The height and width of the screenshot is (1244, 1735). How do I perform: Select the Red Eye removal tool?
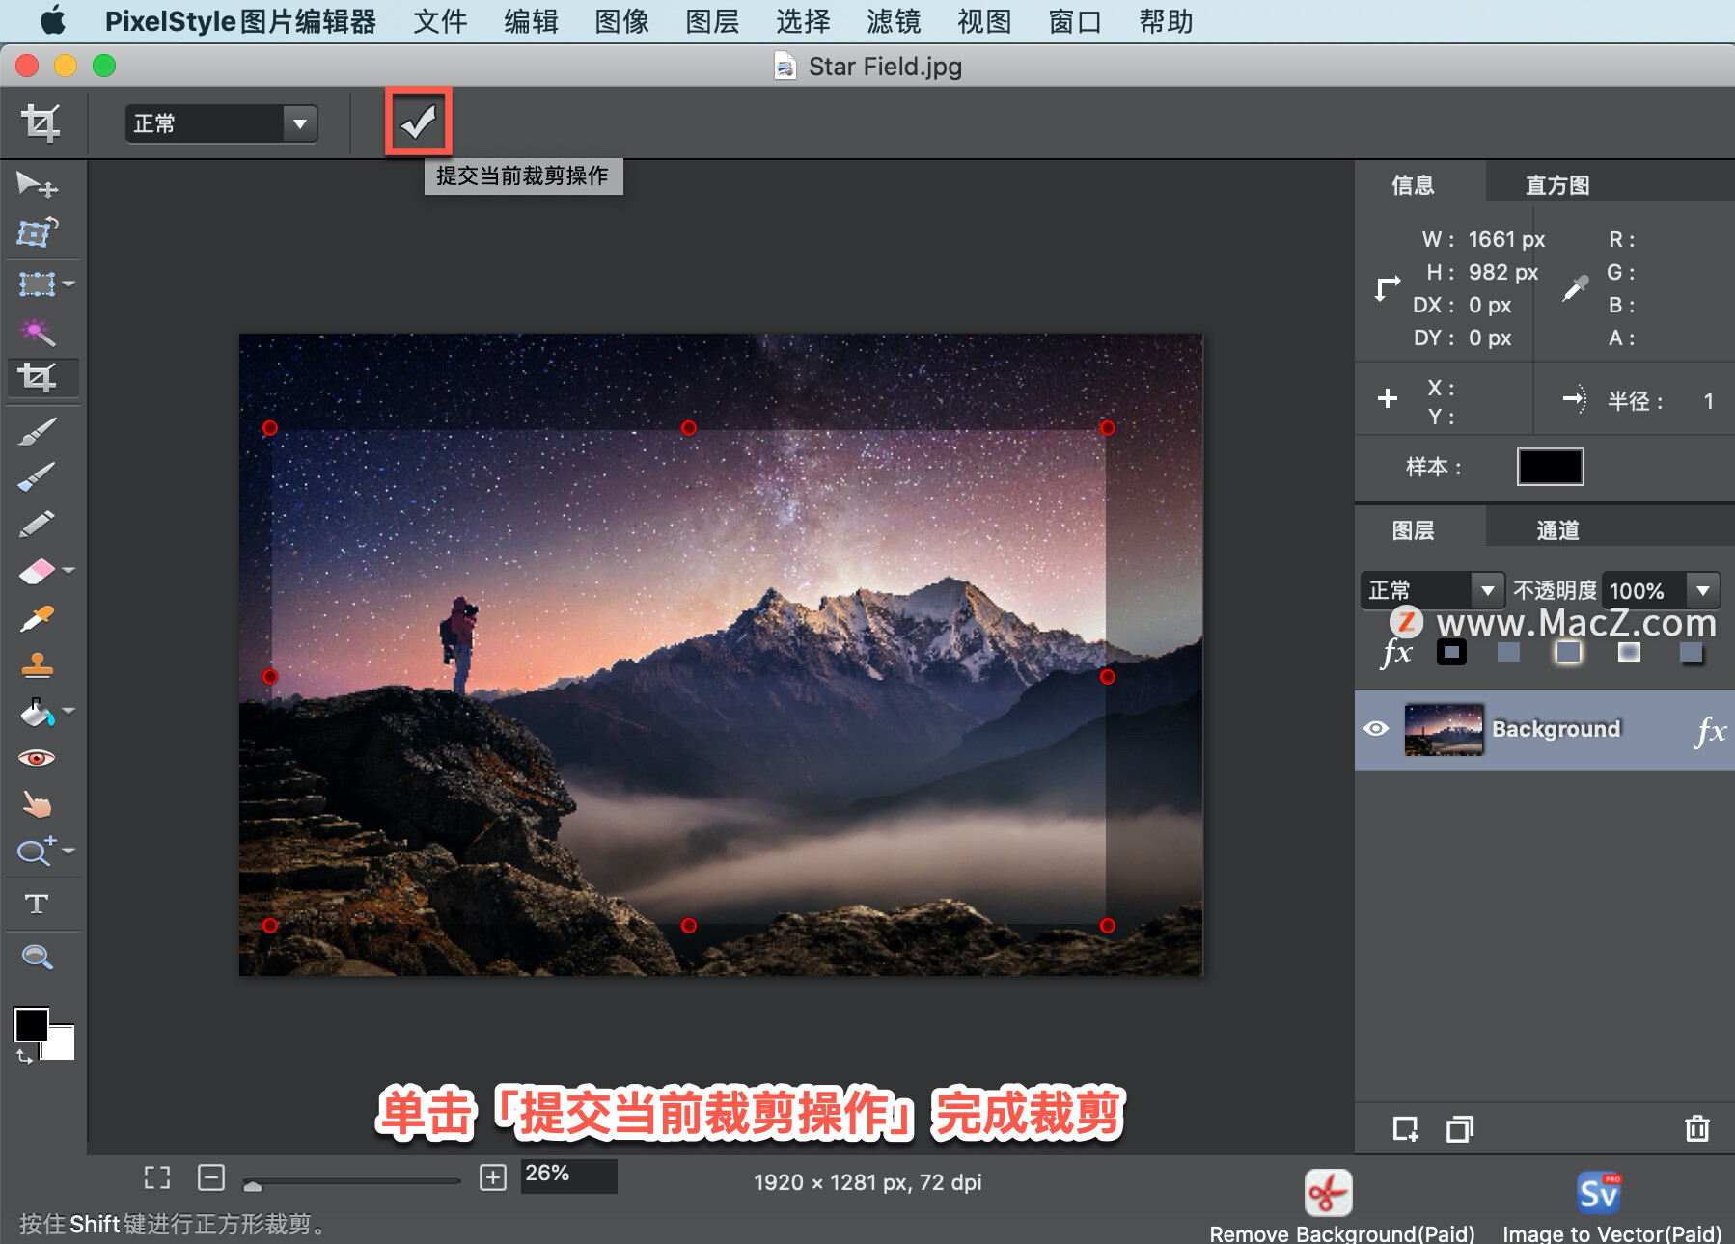[x=37, y=758]
